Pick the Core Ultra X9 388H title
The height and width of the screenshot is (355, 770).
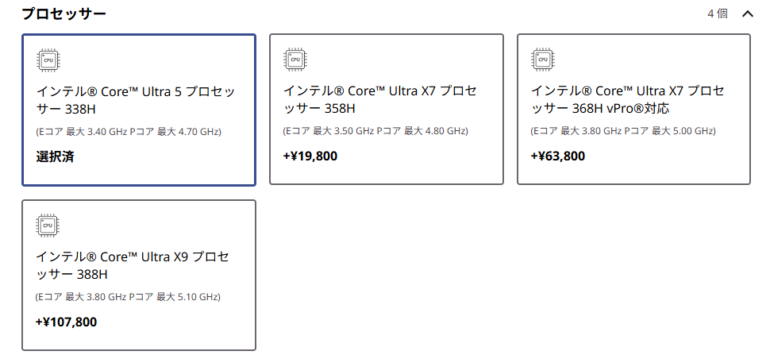pyautogui.click(x=133, y=265)
